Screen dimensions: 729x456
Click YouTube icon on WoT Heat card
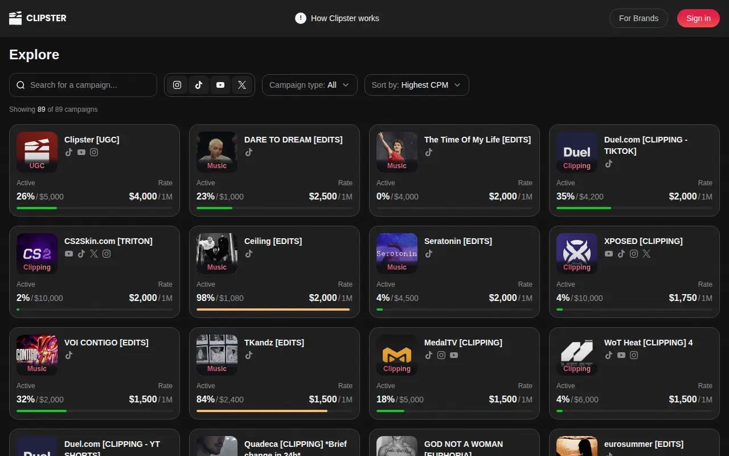point(621,355)
